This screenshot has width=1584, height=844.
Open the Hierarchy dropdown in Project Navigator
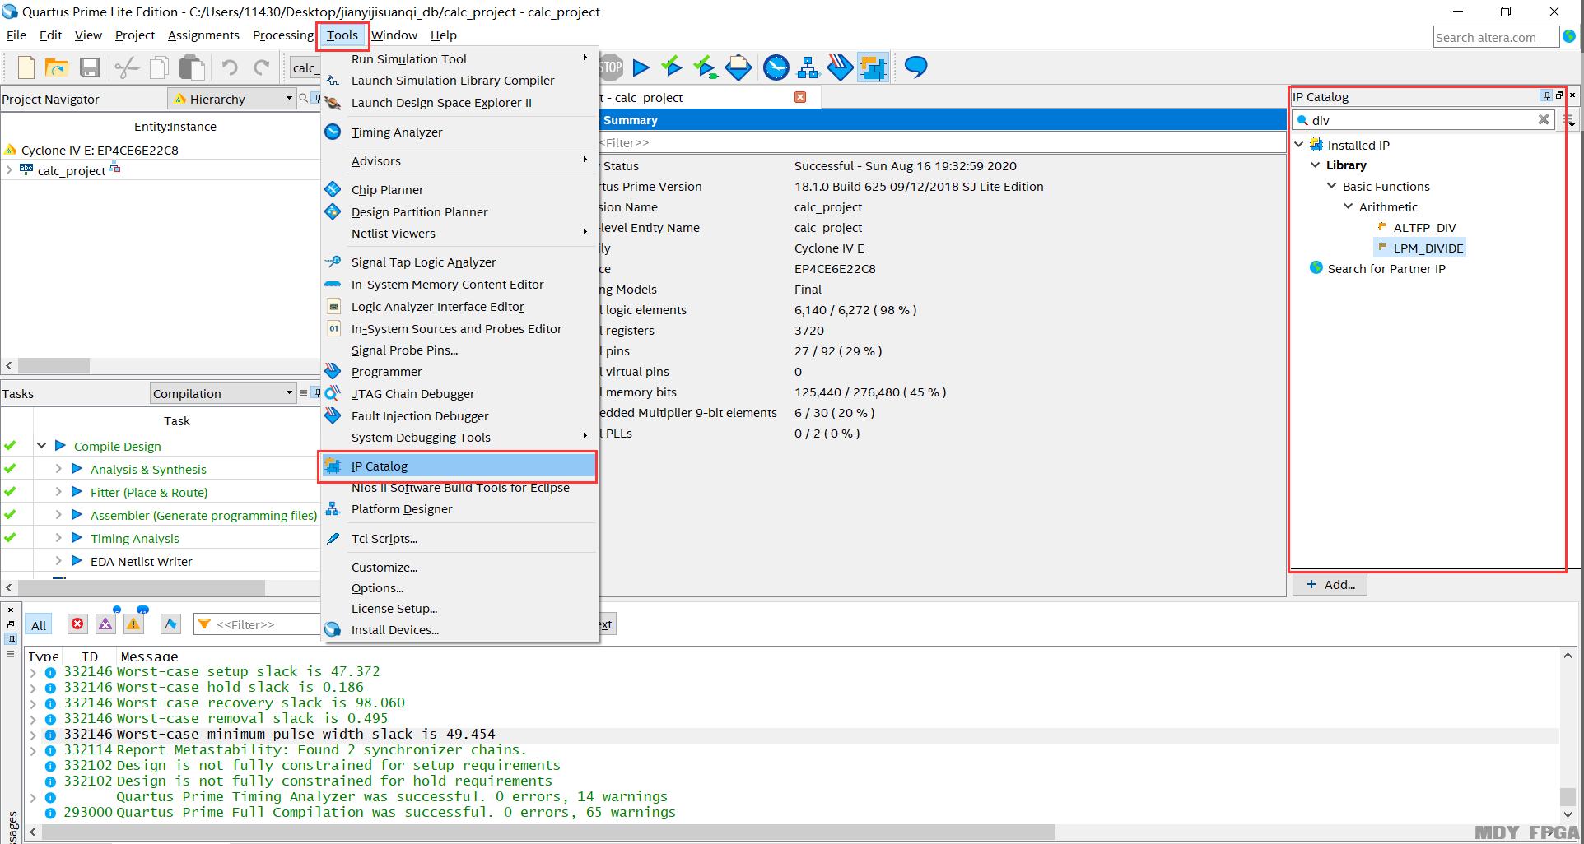click(232, 99)
